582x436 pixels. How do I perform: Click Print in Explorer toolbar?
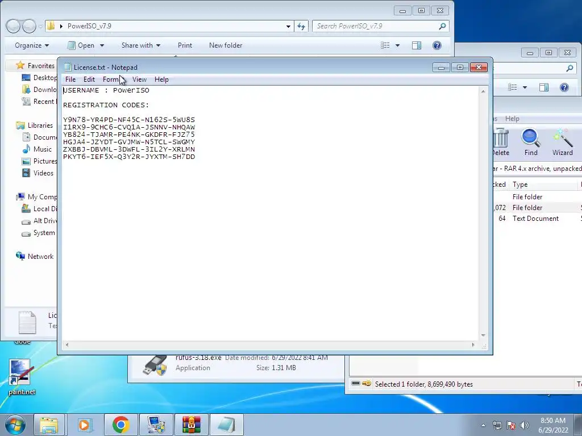(185, 45)
